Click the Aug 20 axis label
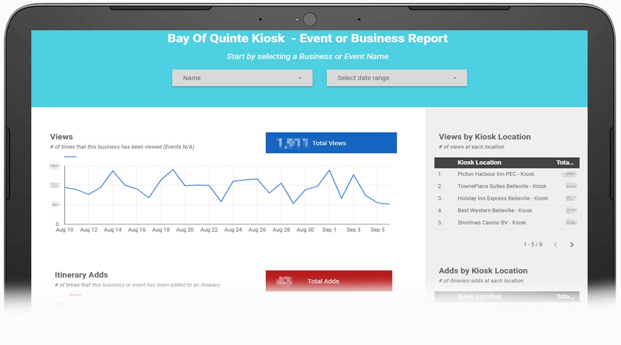This screenshot has height=345, width=621. coord(185,230)
